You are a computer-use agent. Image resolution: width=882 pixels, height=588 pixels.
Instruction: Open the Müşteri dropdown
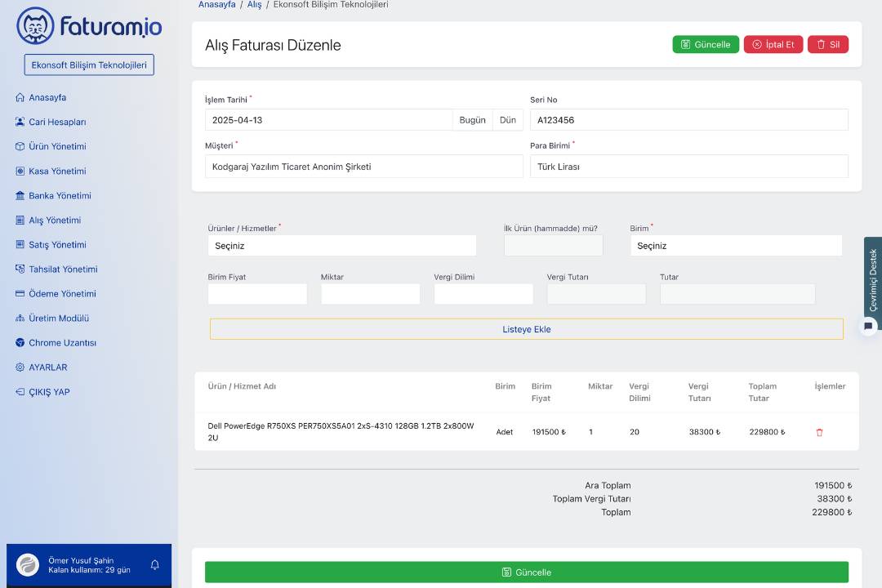pos(364,167)
